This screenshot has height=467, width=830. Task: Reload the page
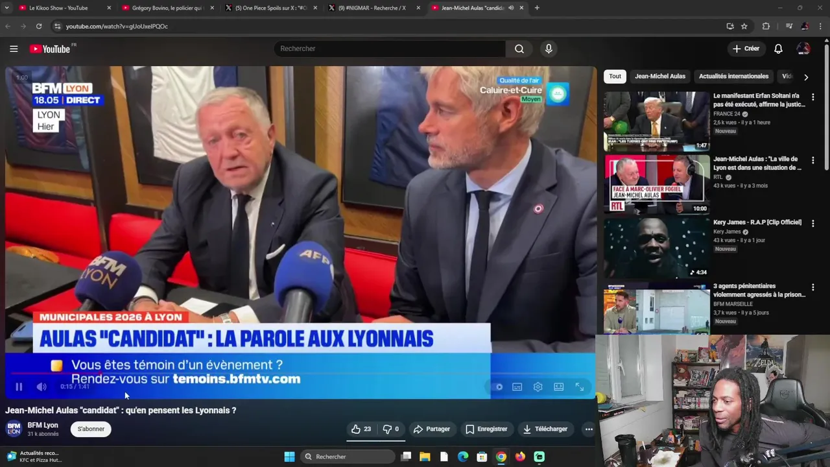[39, 26]
